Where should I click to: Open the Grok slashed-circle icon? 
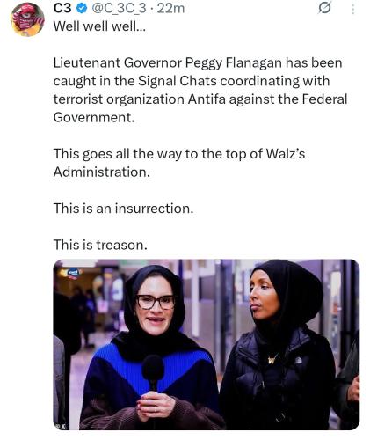click(324, 8)
